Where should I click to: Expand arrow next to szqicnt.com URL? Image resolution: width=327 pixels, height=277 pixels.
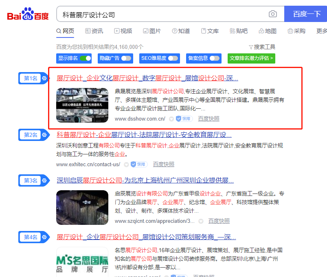click(x=201, y=221)
